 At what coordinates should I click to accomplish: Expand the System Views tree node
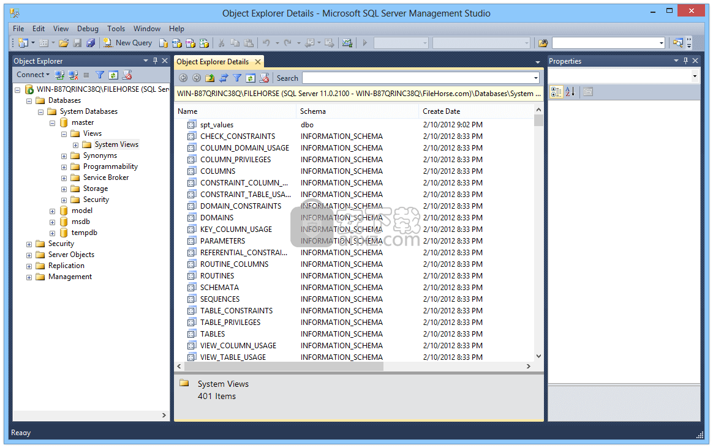click(x=75, y=145)
